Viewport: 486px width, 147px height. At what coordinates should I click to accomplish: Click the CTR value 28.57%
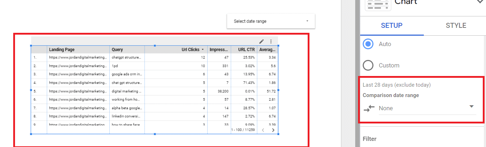[x=249, y=108]
